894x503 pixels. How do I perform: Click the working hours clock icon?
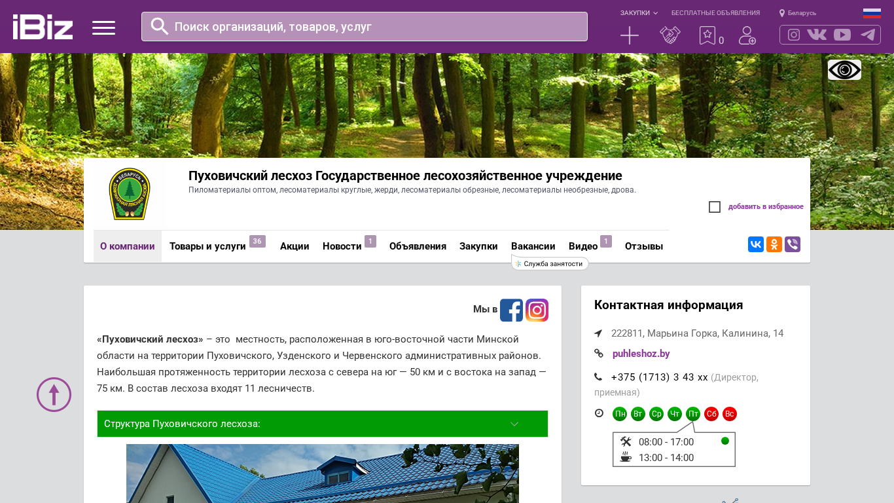point(599,413)
